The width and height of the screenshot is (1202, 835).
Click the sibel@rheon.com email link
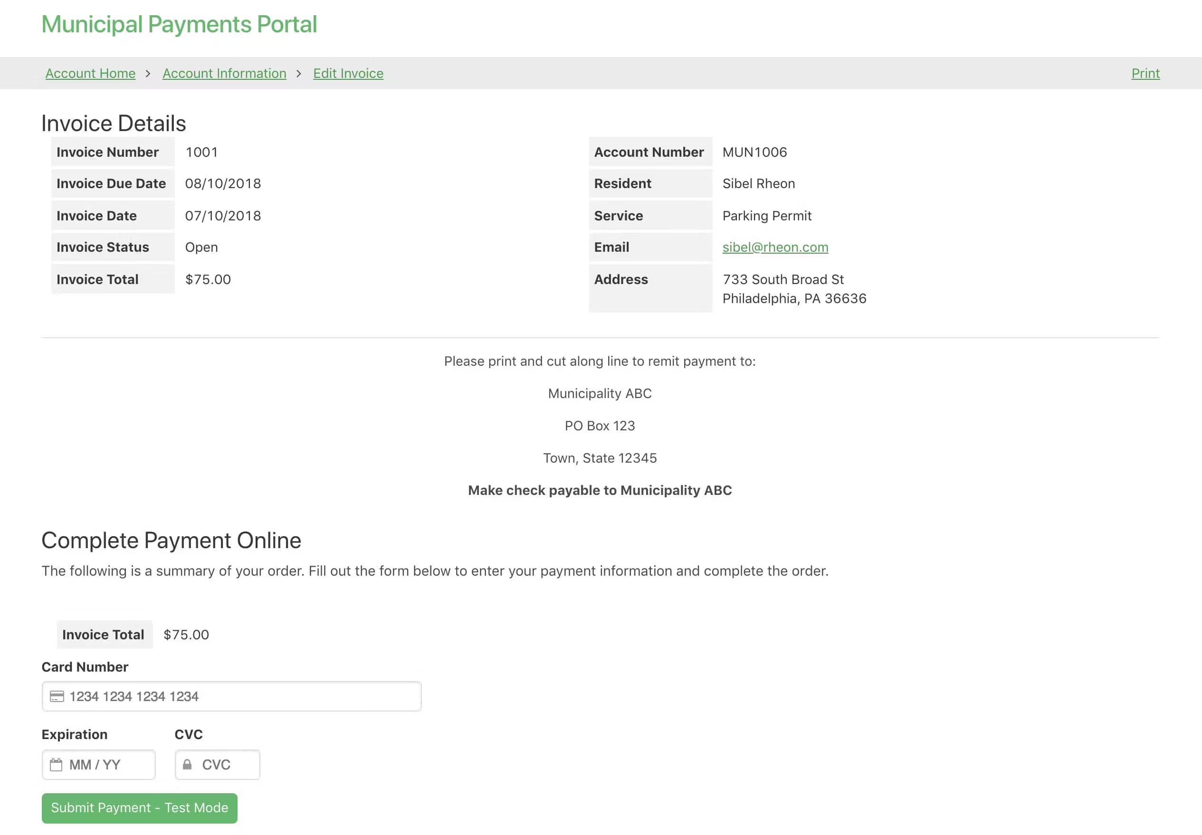pos(775,247)
